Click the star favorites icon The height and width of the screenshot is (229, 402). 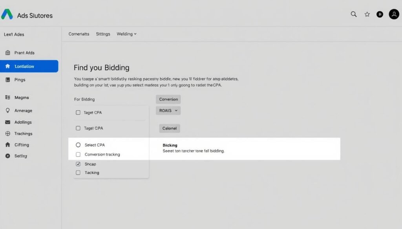tap(367, 14)
